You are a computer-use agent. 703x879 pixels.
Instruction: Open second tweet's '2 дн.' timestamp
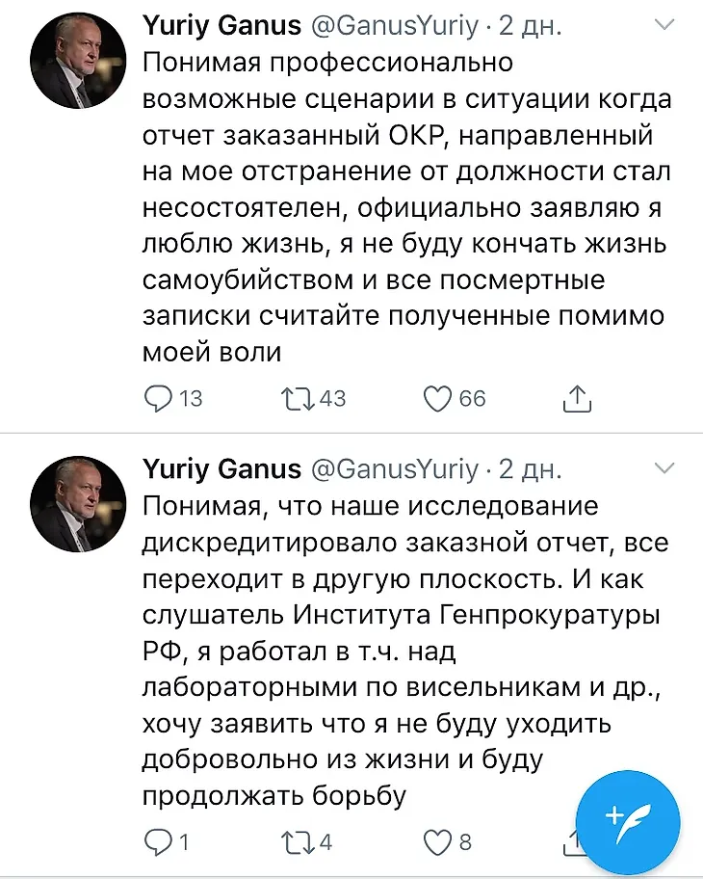[x=530, y=469]
